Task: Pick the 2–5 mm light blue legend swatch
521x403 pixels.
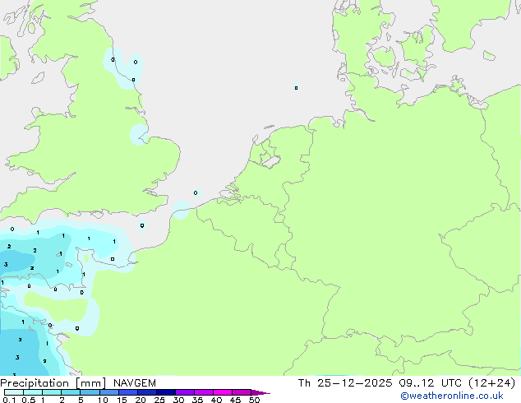Action: [71, 392]
